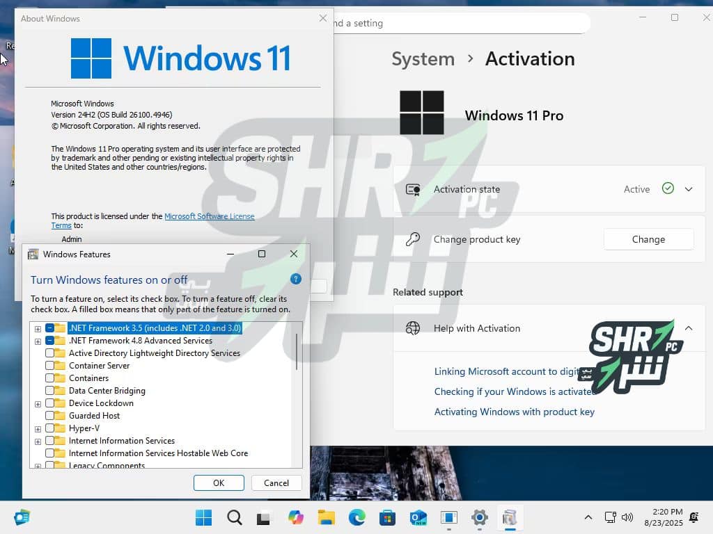Cancel the Windows Features dialog
This screenshot has width=713, height=534.
pyautogui.click(x=276, y=483)
